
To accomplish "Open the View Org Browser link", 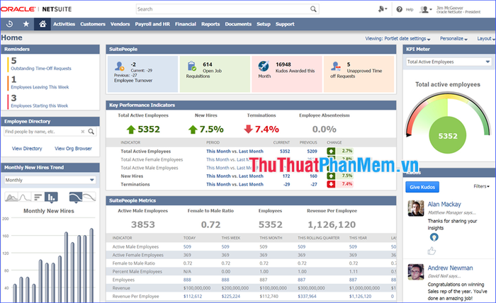I will (73, 149).
